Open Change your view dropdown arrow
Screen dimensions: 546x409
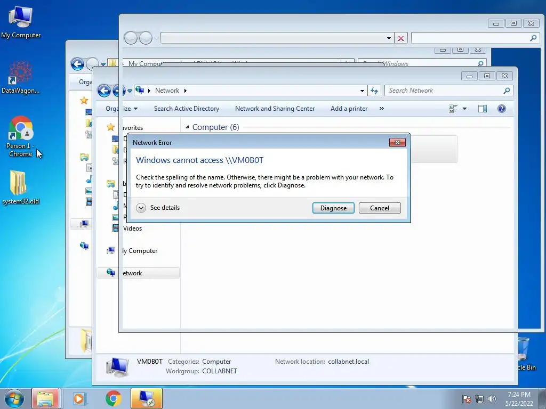[464, 109]
